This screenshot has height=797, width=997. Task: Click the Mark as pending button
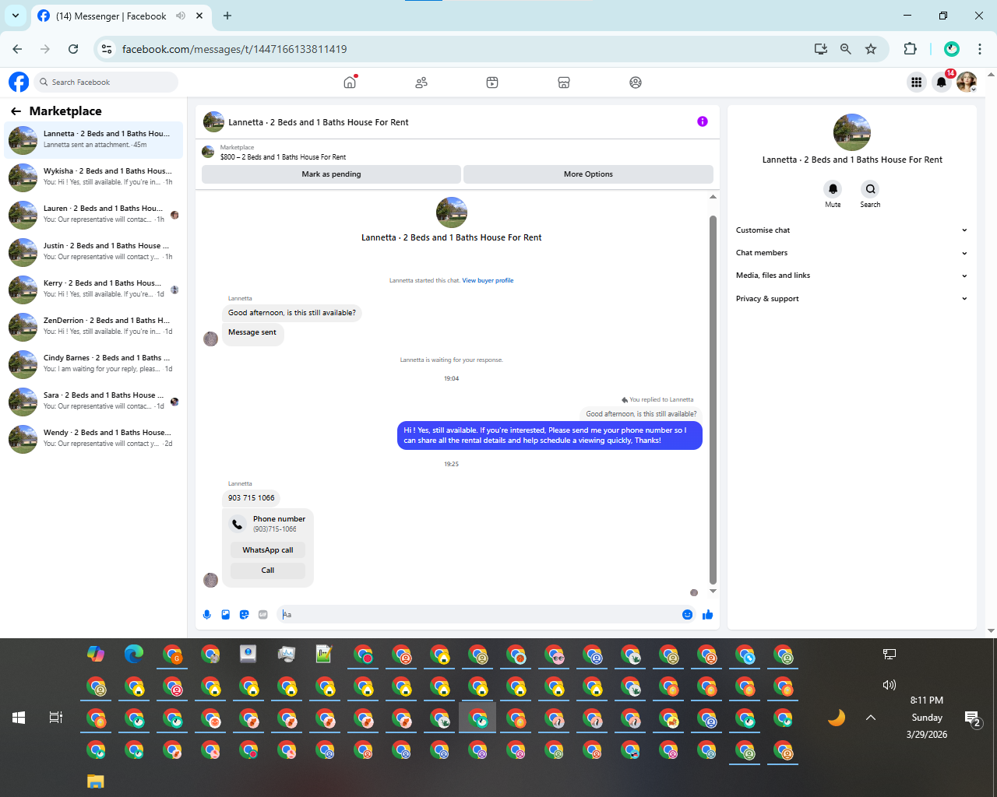coord(331,174)
